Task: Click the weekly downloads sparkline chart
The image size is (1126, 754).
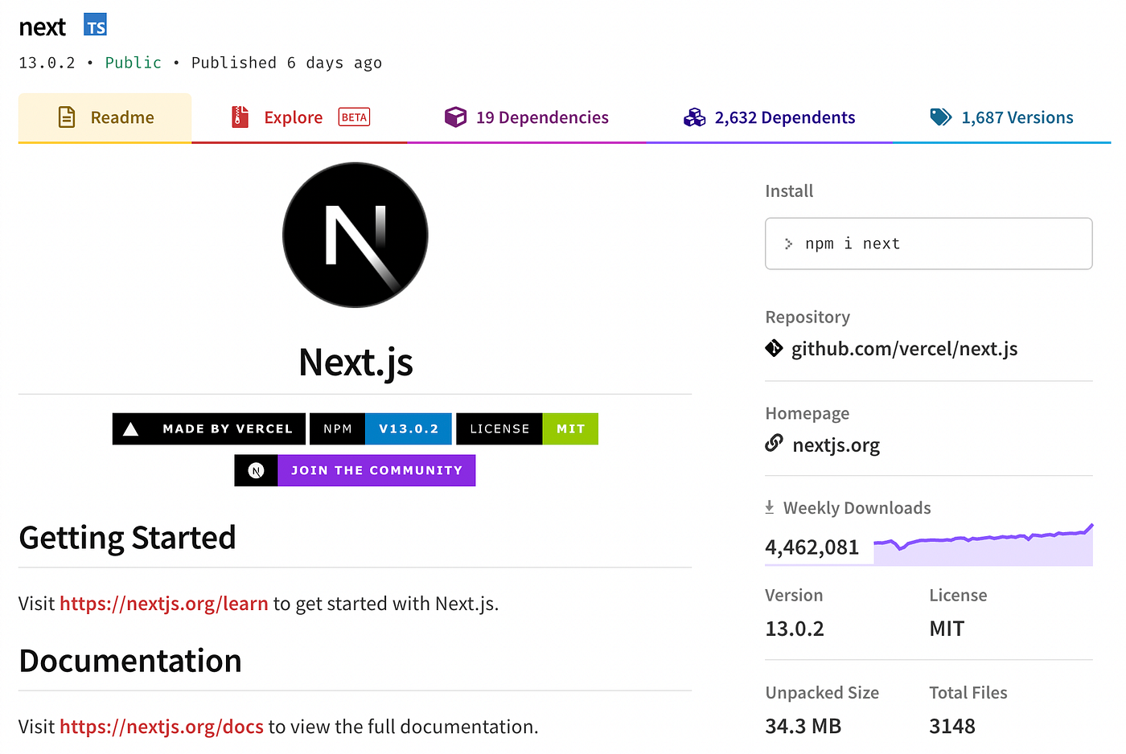Action: coord(983,544)
